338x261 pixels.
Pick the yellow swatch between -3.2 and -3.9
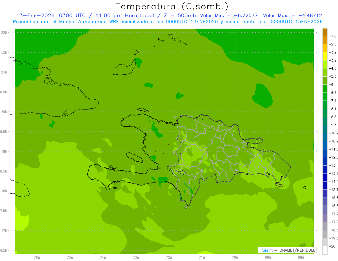[325, 56]
